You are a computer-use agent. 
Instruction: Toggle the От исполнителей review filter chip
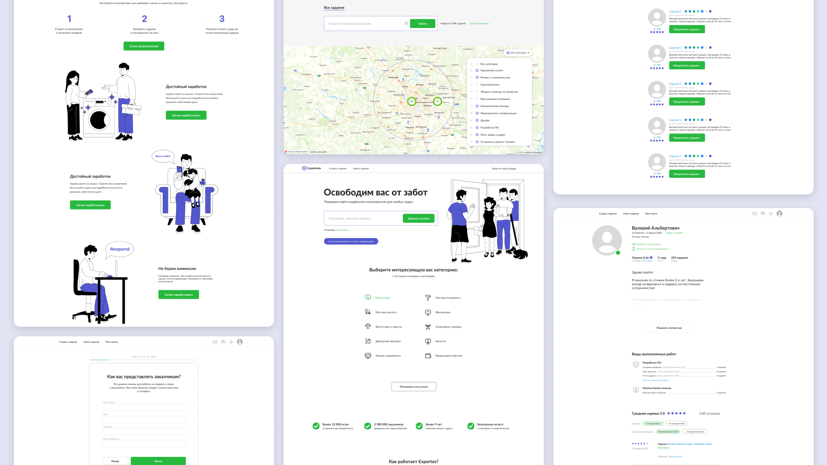click(x=677, y=424)
